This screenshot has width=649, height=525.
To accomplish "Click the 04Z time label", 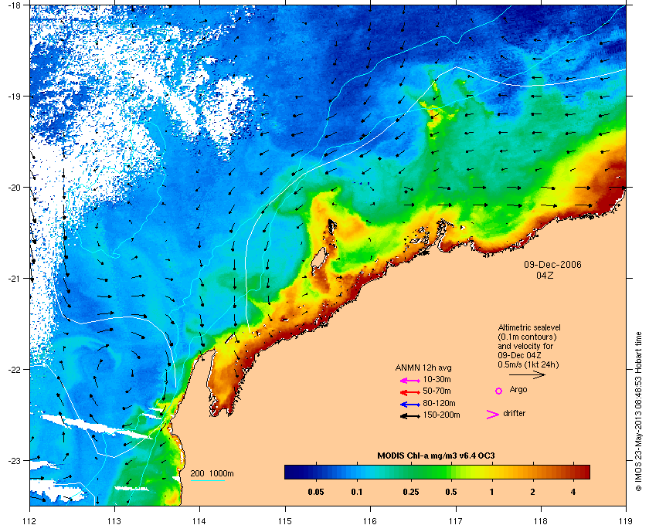I will (x=545, y=275).
